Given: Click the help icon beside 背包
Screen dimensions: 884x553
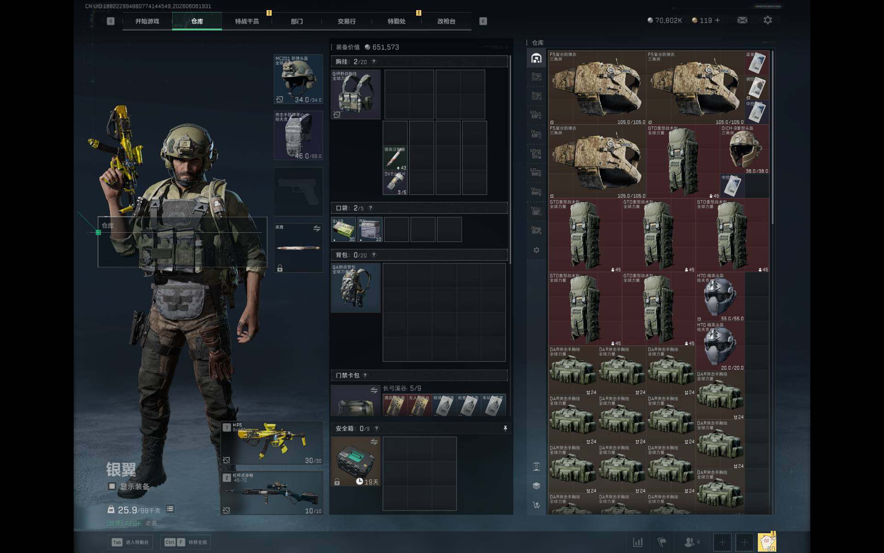Looking at the screenshot, I should 373,255.
